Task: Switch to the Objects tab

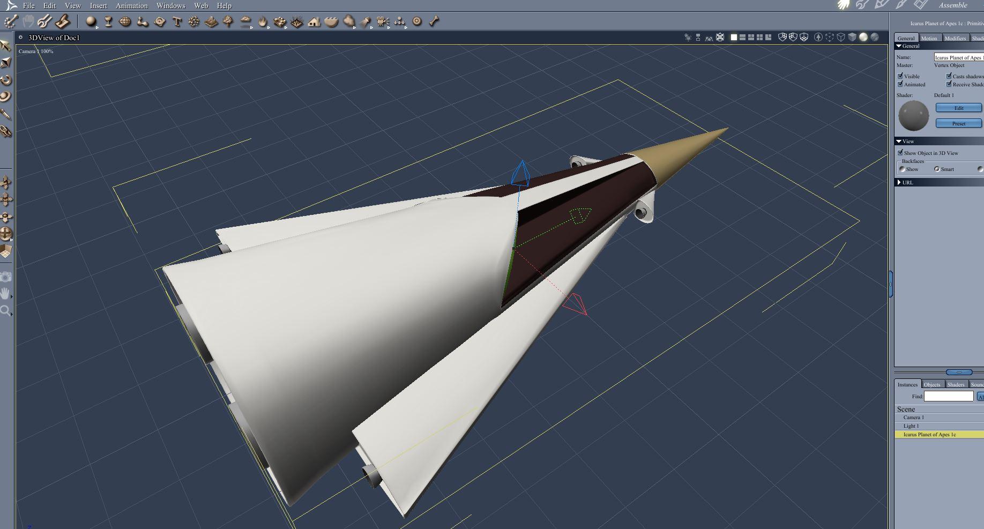Action: [932, 384]
